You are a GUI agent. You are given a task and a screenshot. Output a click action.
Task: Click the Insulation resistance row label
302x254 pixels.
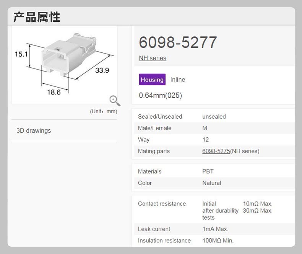click(x=164, y=241)
